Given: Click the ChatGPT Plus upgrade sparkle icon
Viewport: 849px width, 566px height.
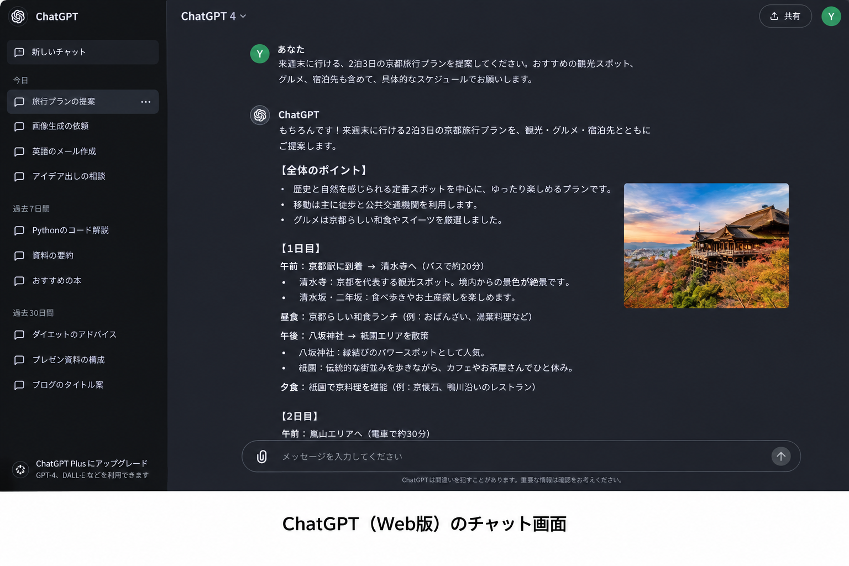Looking at the screenshot, I should [x=20, y=469].
